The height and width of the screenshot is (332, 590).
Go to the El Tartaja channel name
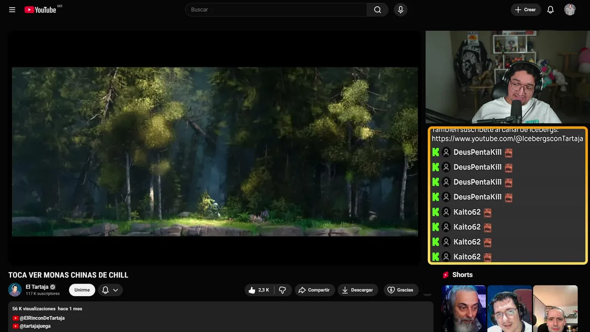[37, 287]
